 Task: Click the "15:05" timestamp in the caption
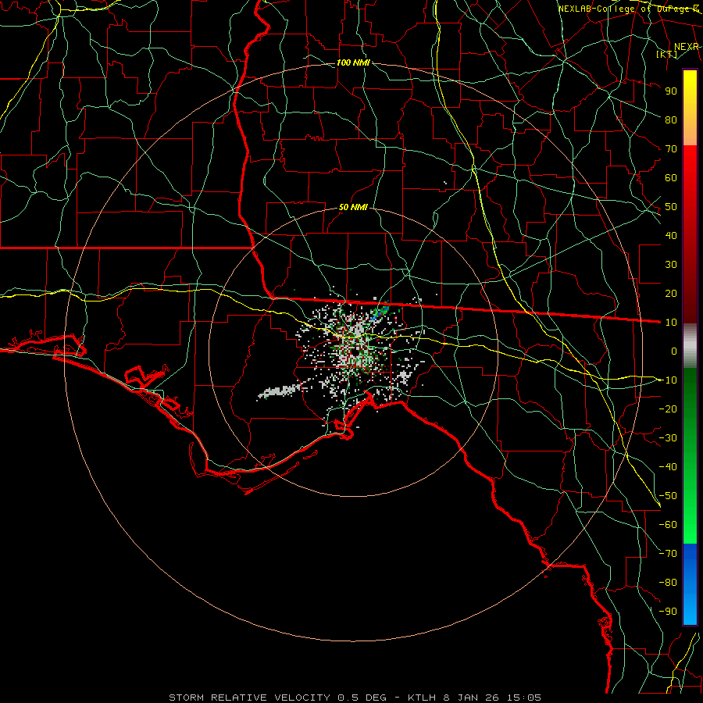[523, 698]
